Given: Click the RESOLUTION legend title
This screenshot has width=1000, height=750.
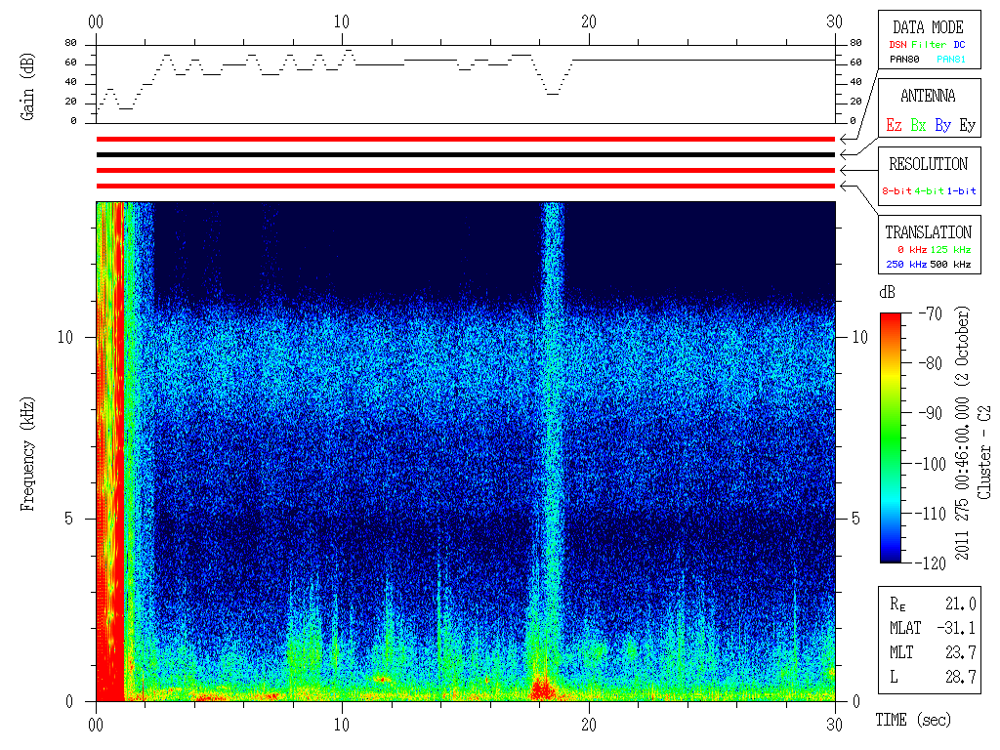Looking at the screenshot, I should (928, 164).
